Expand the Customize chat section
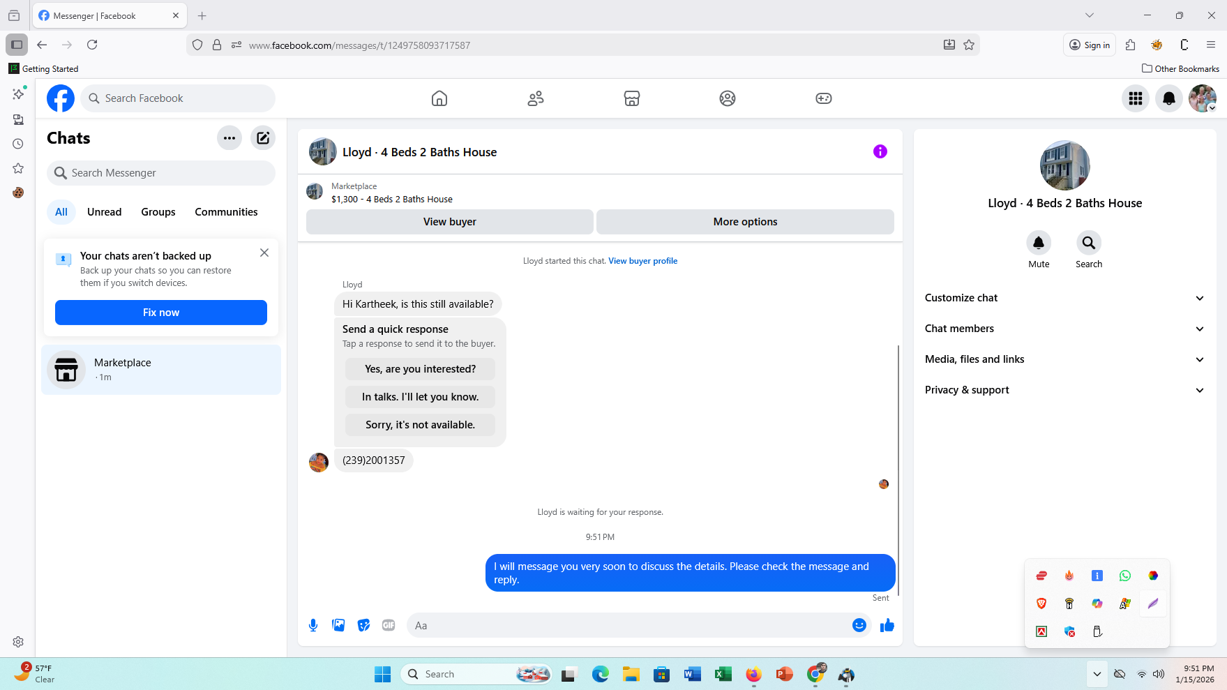The height and width of the screenshot is (690, 1227). pos(1064,298)
